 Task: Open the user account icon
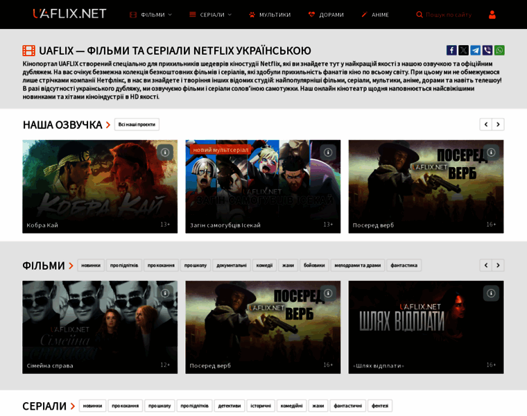[492, 15]
